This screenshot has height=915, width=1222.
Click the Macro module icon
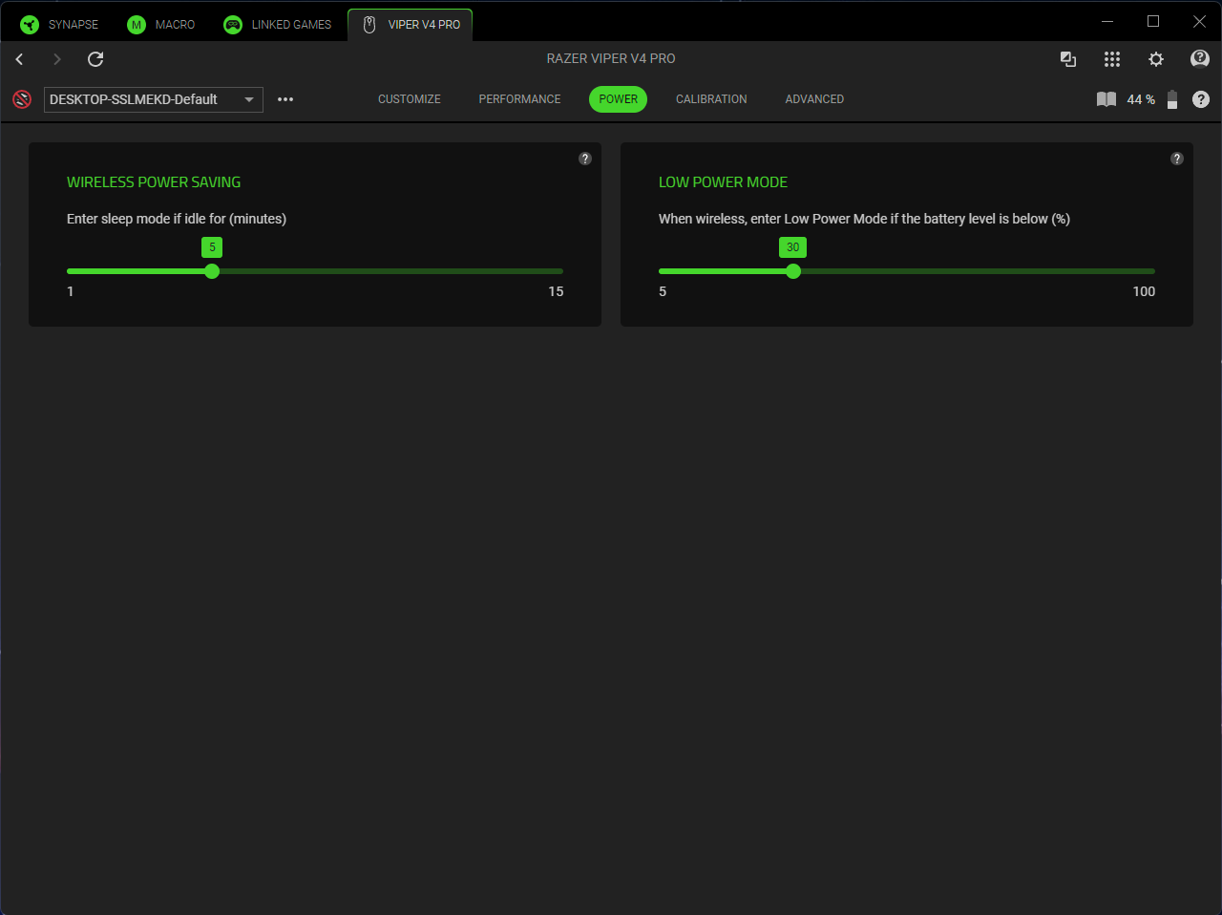[137, 25]
